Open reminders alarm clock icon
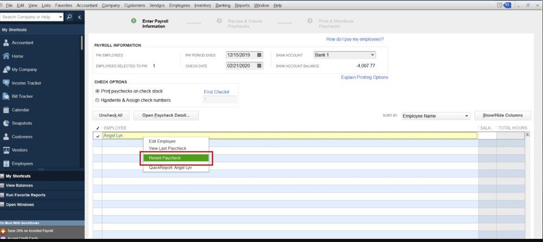This screenshot has width=543, height=242. (499, 5)
